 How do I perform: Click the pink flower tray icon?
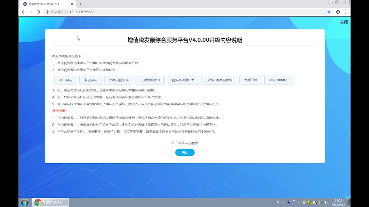(x=304, y=203)
